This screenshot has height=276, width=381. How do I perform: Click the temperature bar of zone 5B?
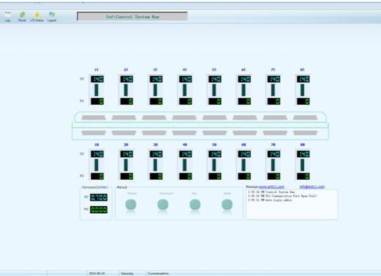tap(214, 165)
